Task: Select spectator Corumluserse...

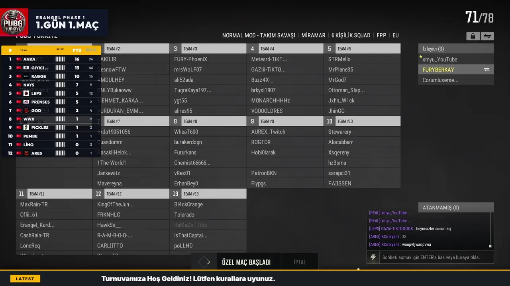Action: pyautogui.click(x=456, y=80)
